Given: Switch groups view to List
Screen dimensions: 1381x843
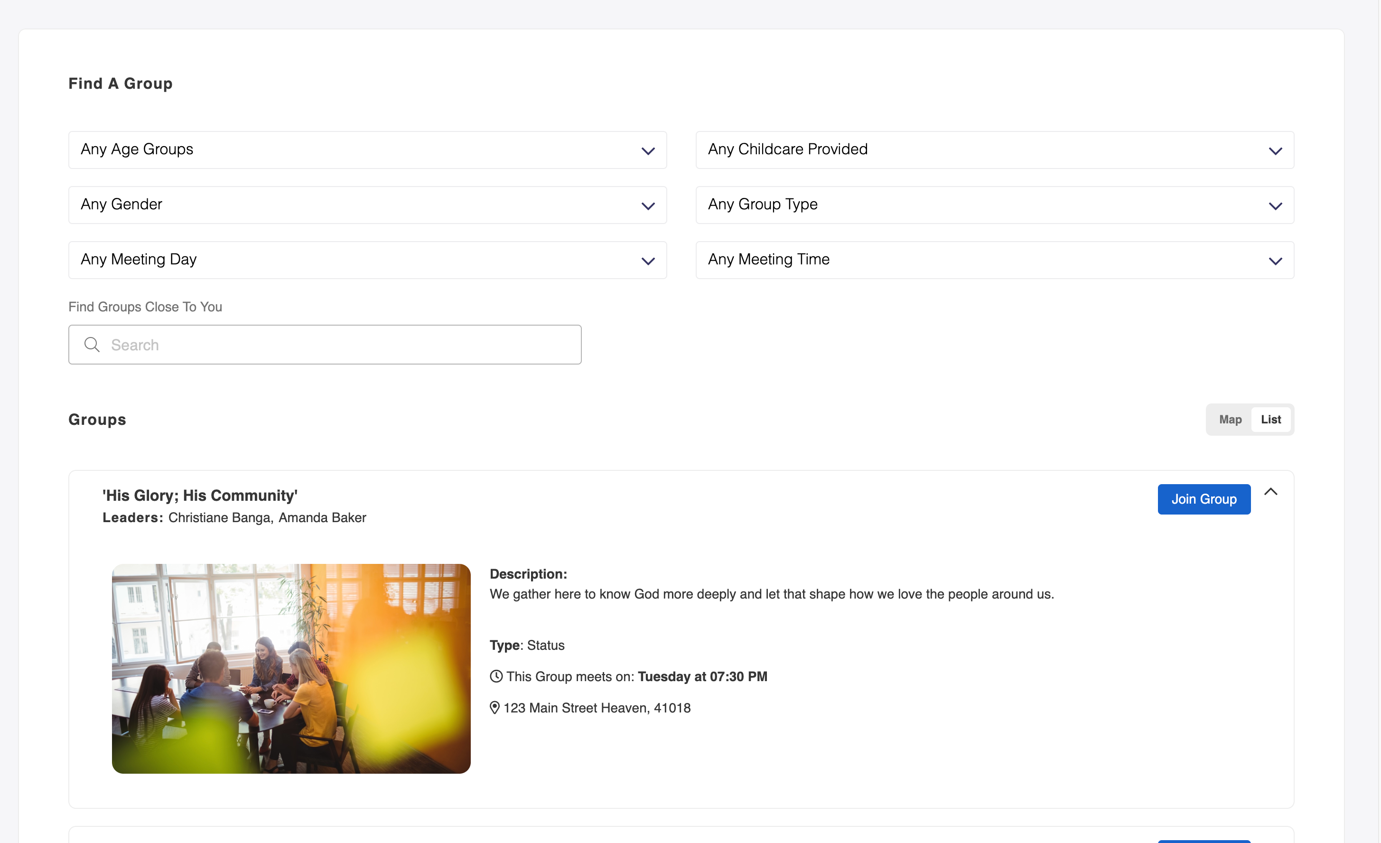Looking at the screenshot, I should [1270, 420].
